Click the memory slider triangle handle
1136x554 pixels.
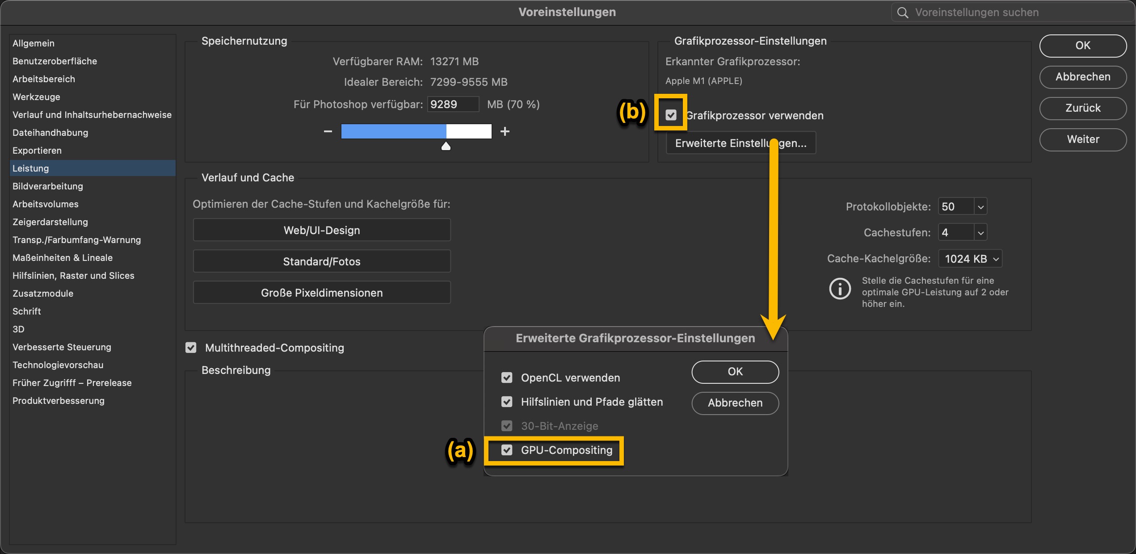(x=446, y=147)
